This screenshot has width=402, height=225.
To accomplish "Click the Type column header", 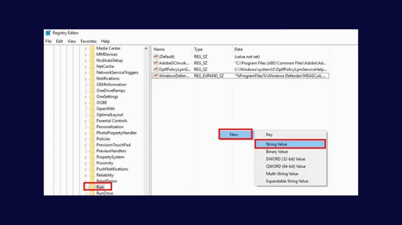I will point(198,49).
